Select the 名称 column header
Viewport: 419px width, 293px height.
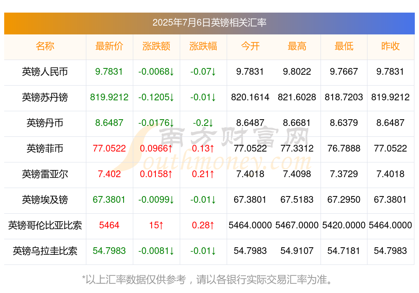[45, 46]
